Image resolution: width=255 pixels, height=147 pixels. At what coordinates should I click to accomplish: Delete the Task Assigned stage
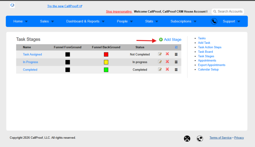pos(167,54)
